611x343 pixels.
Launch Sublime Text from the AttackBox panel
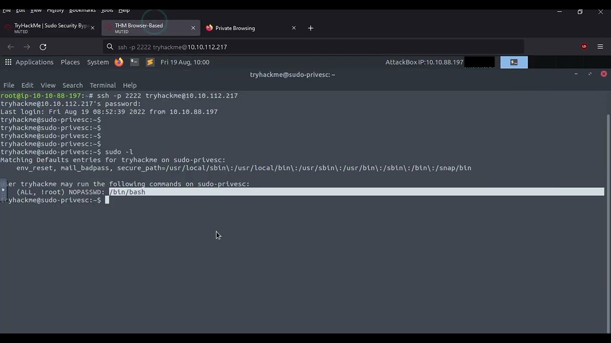150,62
